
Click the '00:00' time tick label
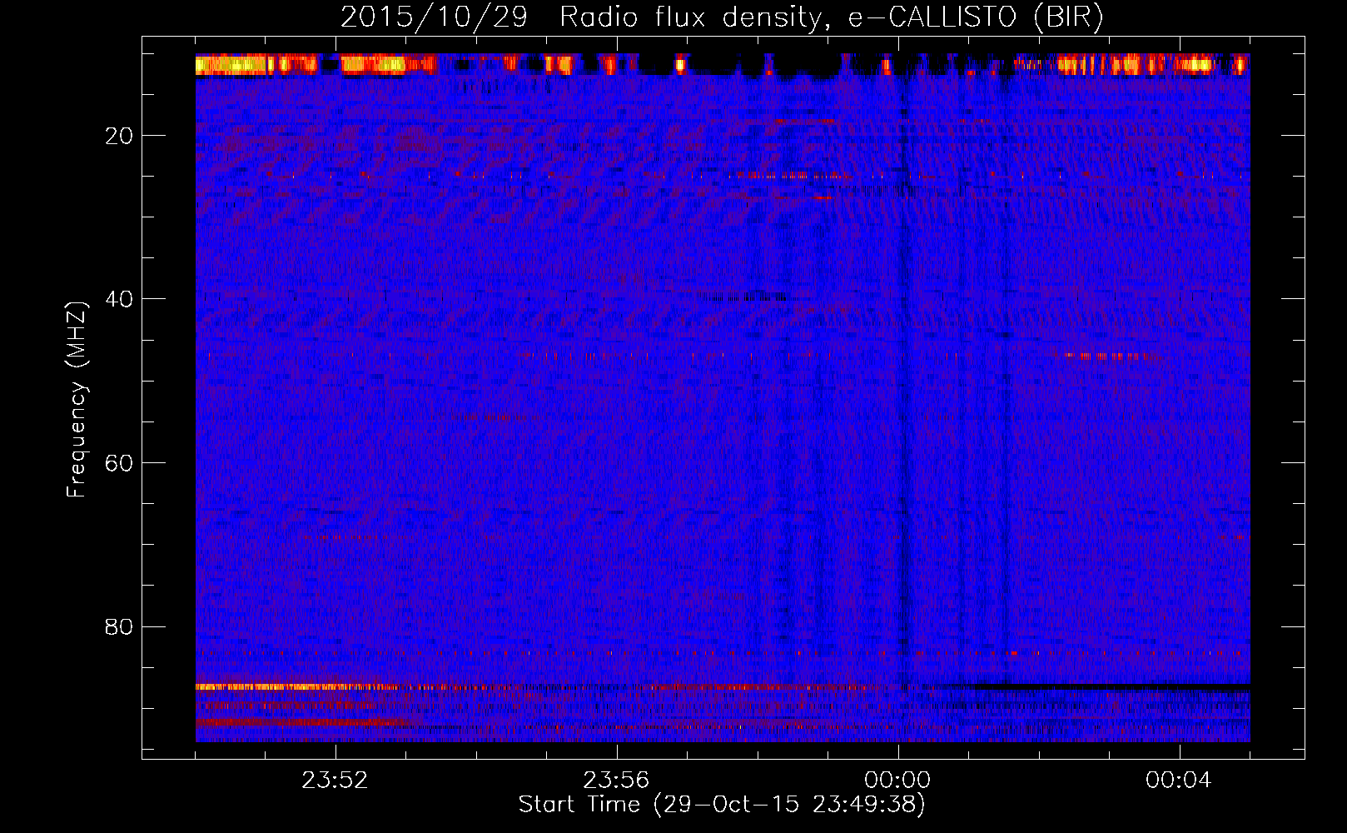pos(897,781)
